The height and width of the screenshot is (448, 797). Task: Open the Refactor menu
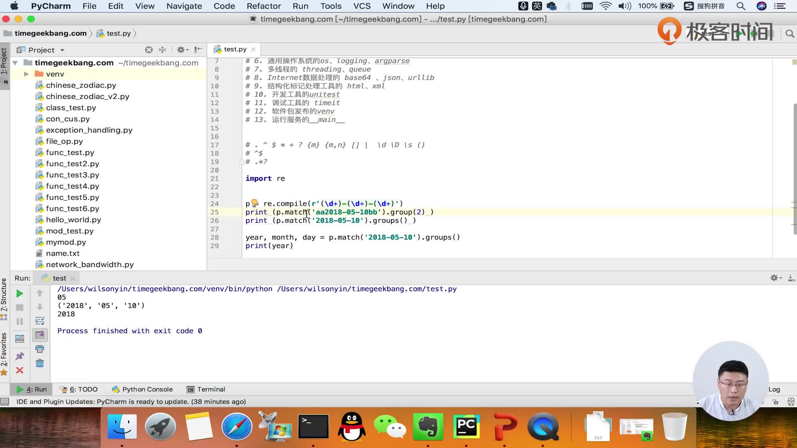pos(264,6)
